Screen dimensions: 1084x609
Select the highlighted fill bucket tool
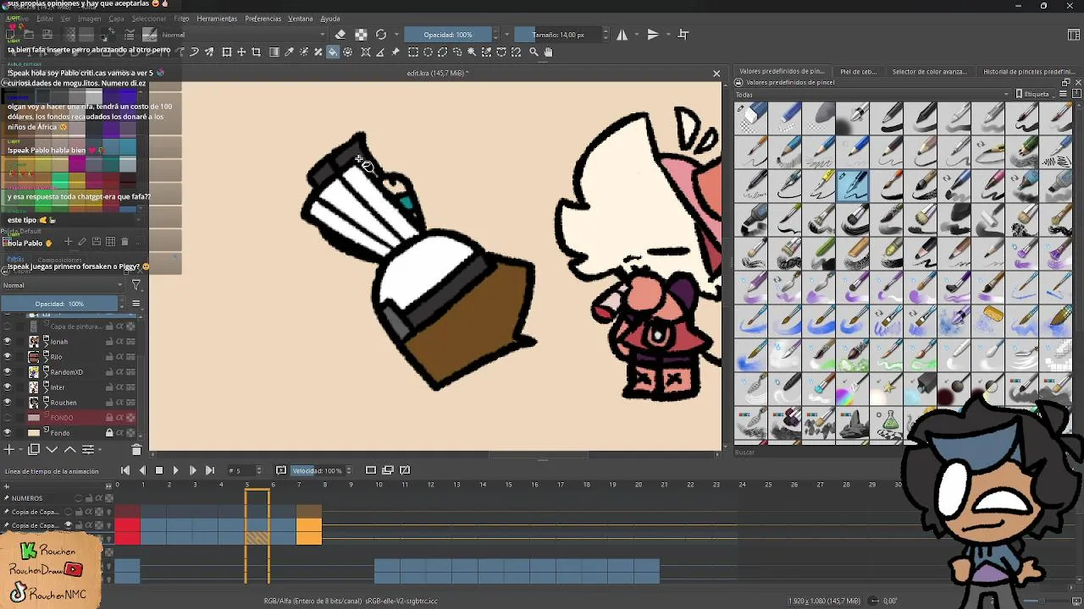coord(333,52)
